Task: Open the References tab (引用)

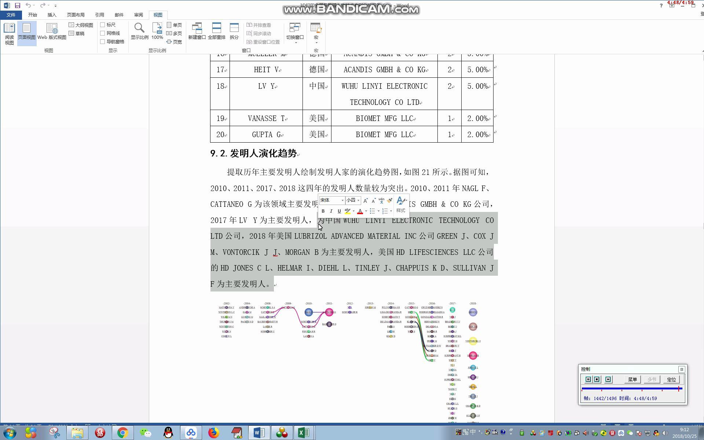Action: coord(100,15)
